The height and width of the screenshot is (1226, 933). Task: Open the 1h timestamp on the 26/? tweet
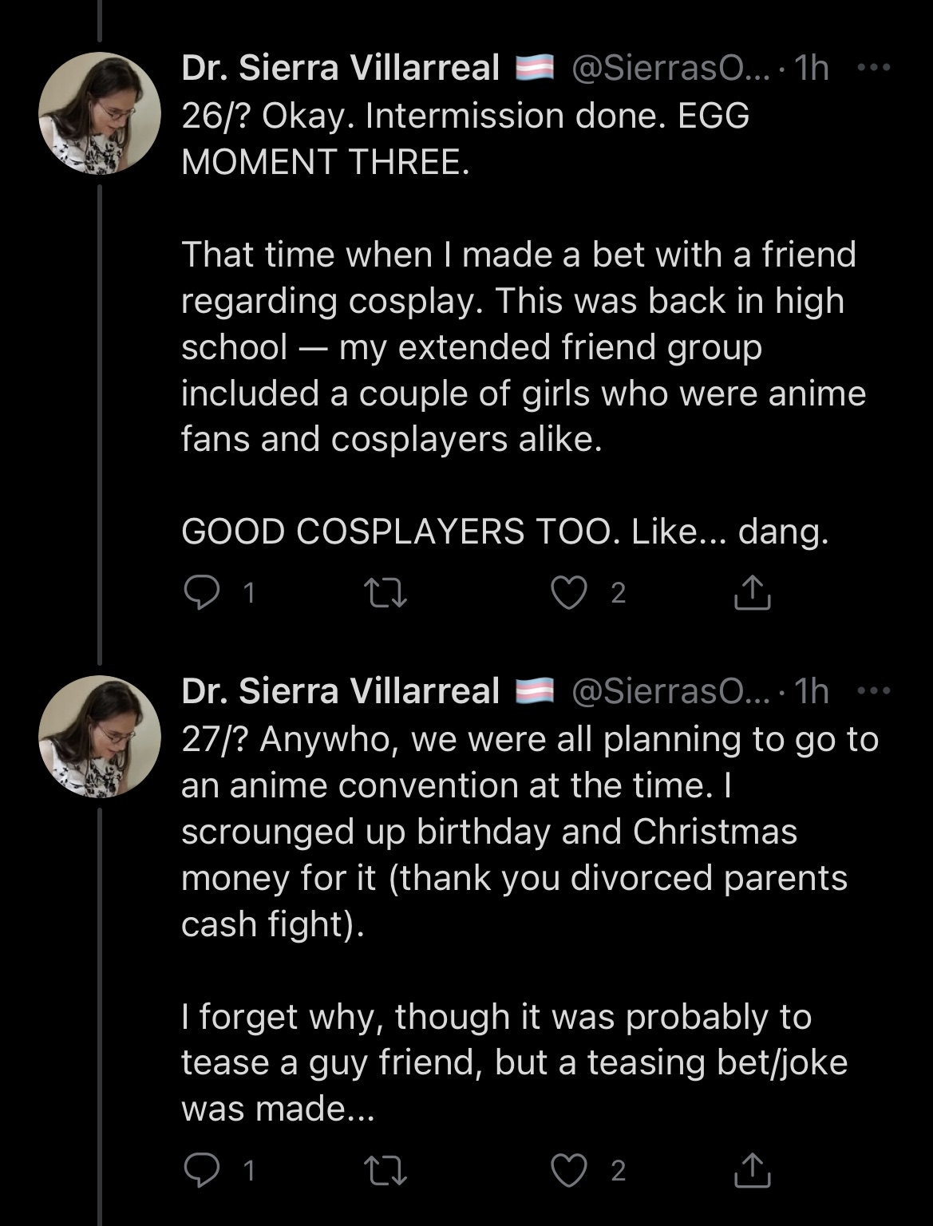pyautogui.click(x=812, y=68)
